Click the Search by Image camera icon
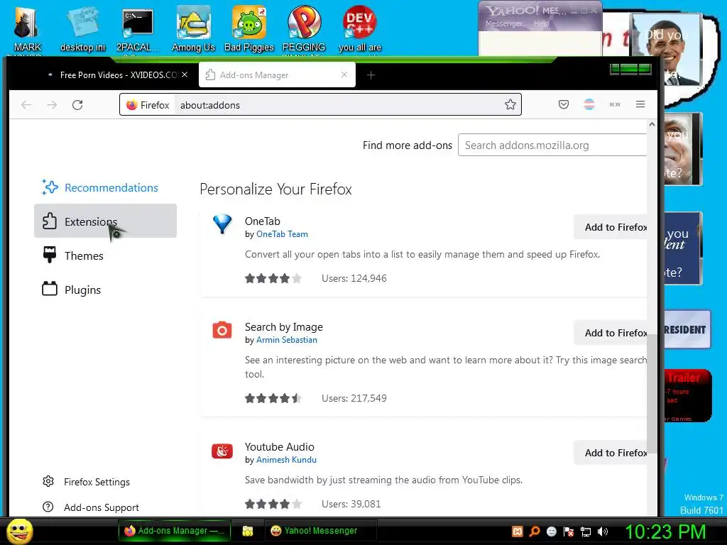 tap(222, 330)
